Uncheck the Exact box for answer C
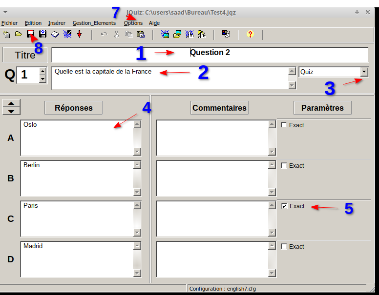 coord(284,206)
